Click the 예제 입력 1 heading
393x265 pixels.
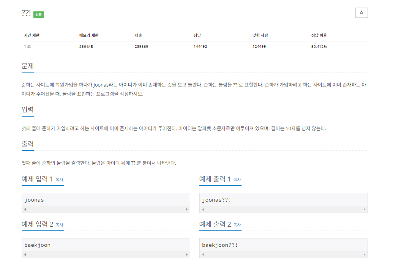(37, 179)
